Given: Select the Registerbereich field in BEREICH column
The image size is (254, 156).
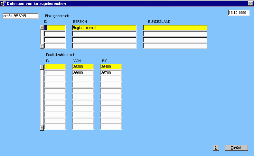Looking at the screenshot, I should pos(104,28).
